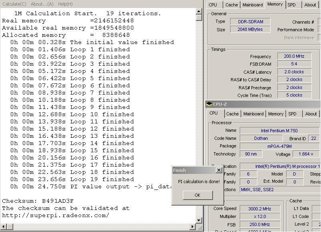321x232 pixels.
Task: Open About tab in lower CPU-Z window
Action: coord(311,114)
